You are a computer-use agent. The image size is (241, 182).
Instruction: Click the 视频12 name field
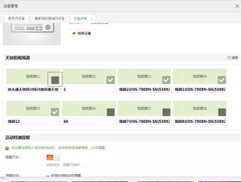click(33, 122)
